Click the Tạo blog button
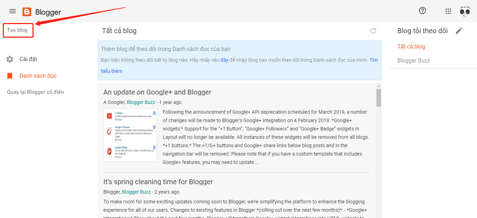 tap(18, 30)
